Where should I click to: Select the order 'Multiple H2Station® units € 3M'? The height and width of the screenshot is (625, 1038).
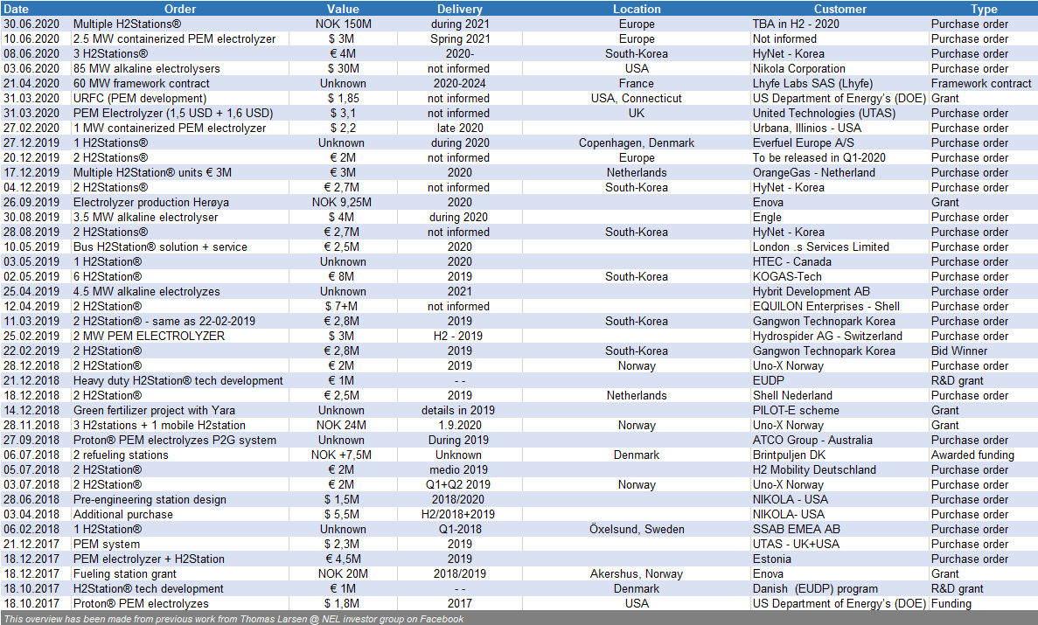[152, 173]
